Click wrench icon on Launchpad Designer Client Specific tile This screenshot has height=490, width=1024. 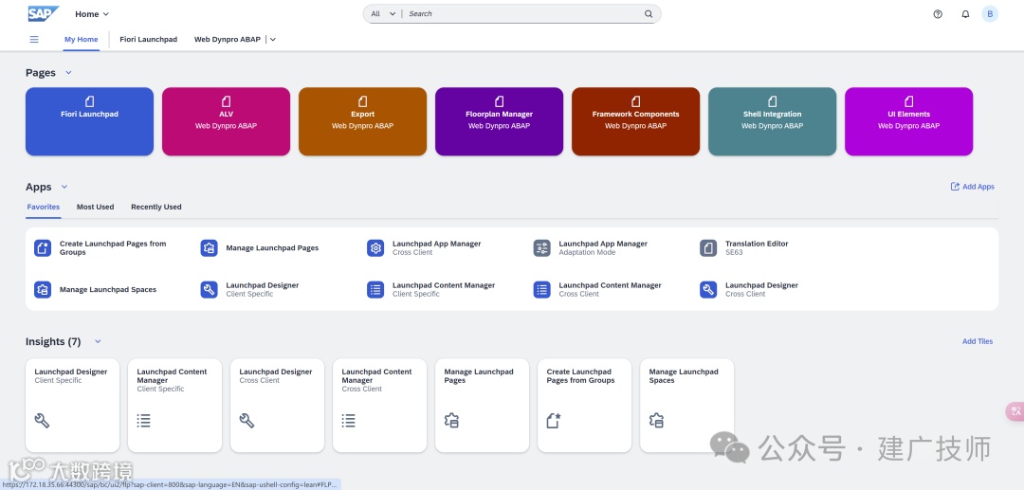click(42, 421)
